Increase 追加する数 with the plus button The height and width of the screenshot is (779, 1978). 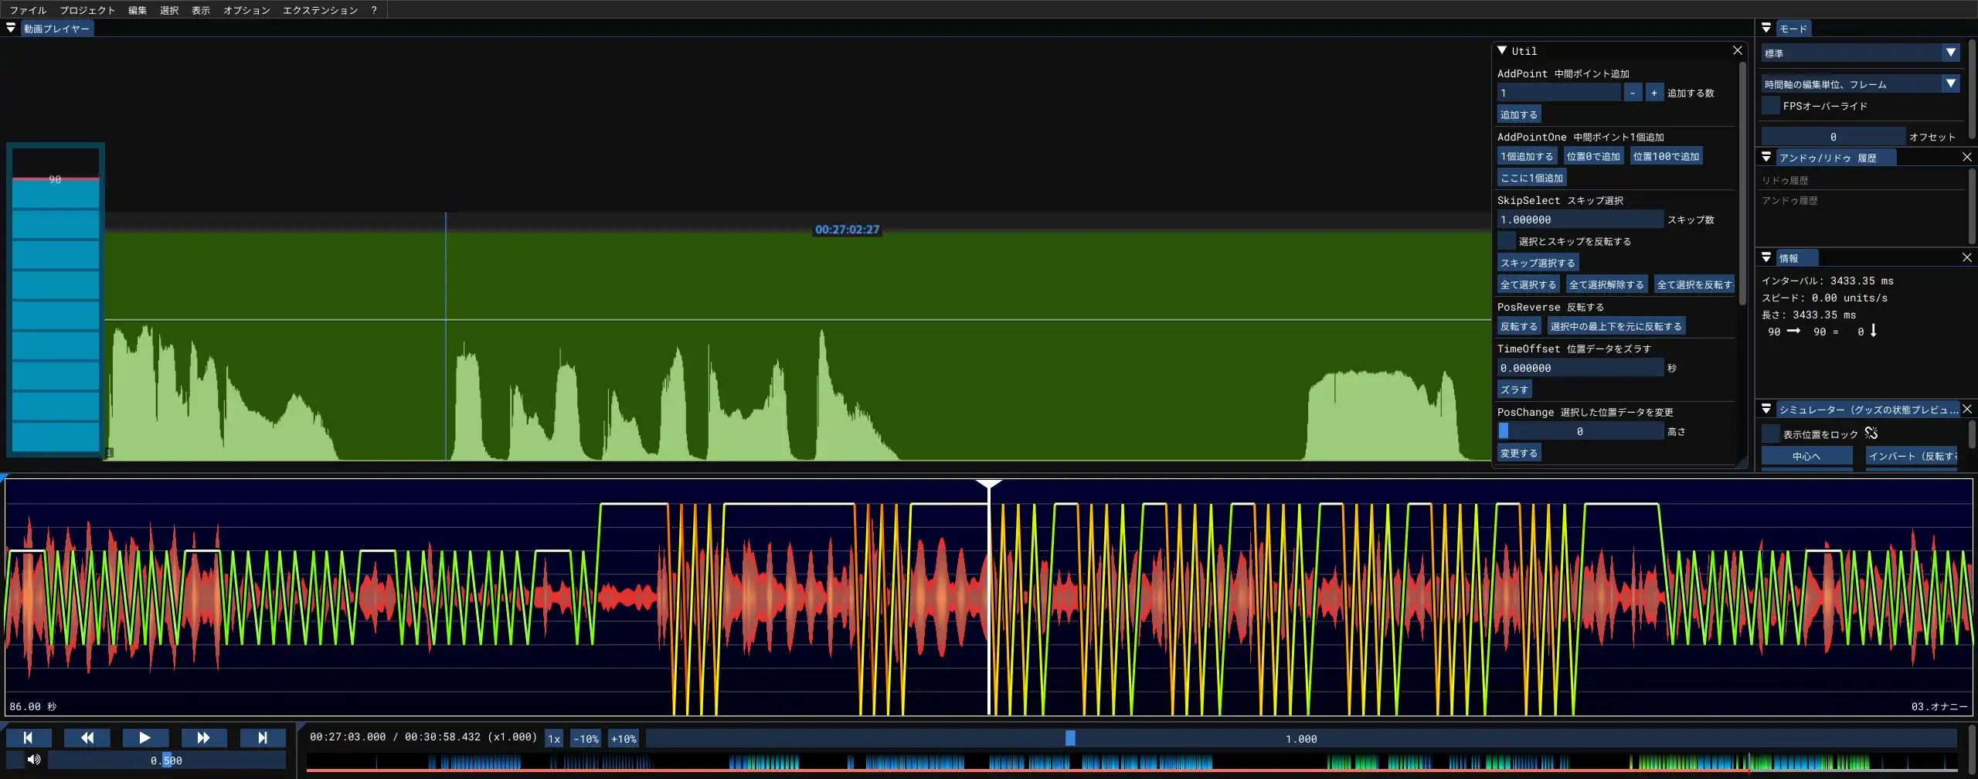tap(1654, 93)
